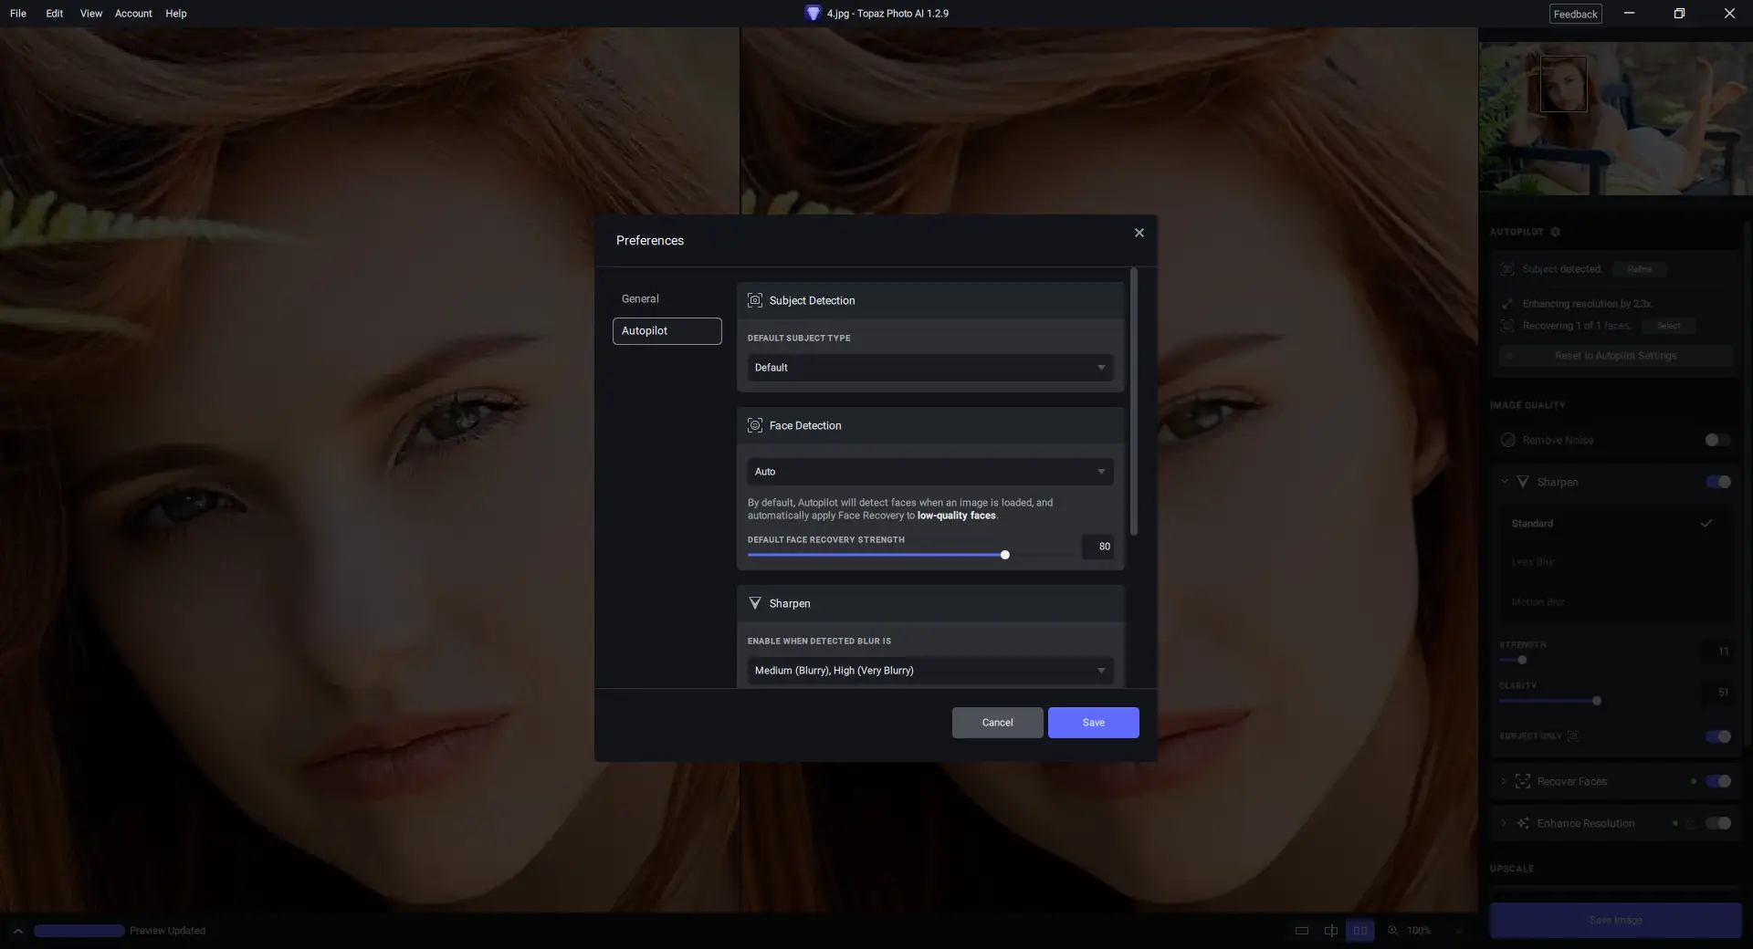Adjust the Default Face Recovery Strength slider
This screenshot has height=949, width=1753.
1004,555
